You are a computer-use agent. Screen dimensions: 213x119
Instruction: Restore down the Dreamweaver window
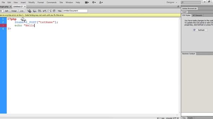[209, 2]
